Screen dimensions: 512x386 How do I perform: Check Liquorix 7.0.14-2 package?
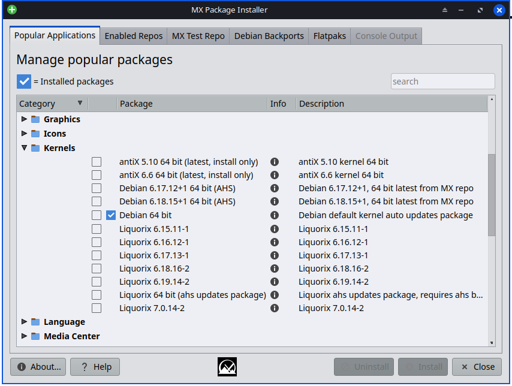(x=97, y=308)
